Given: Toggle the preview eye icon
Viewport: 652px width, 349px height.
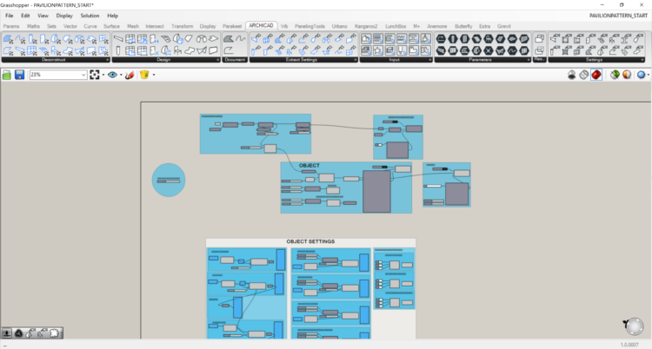Looking at the screenshot, I should tap(112, 76).
